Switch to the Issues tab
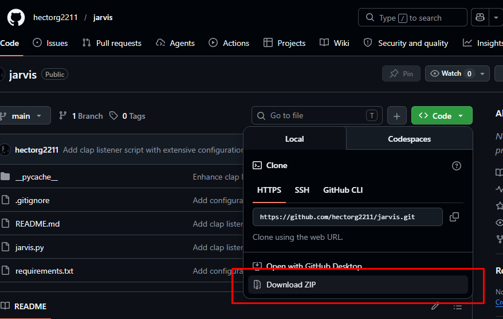This screenshot has width=503, height=319. pyautogui.click(x=50, y=43)
